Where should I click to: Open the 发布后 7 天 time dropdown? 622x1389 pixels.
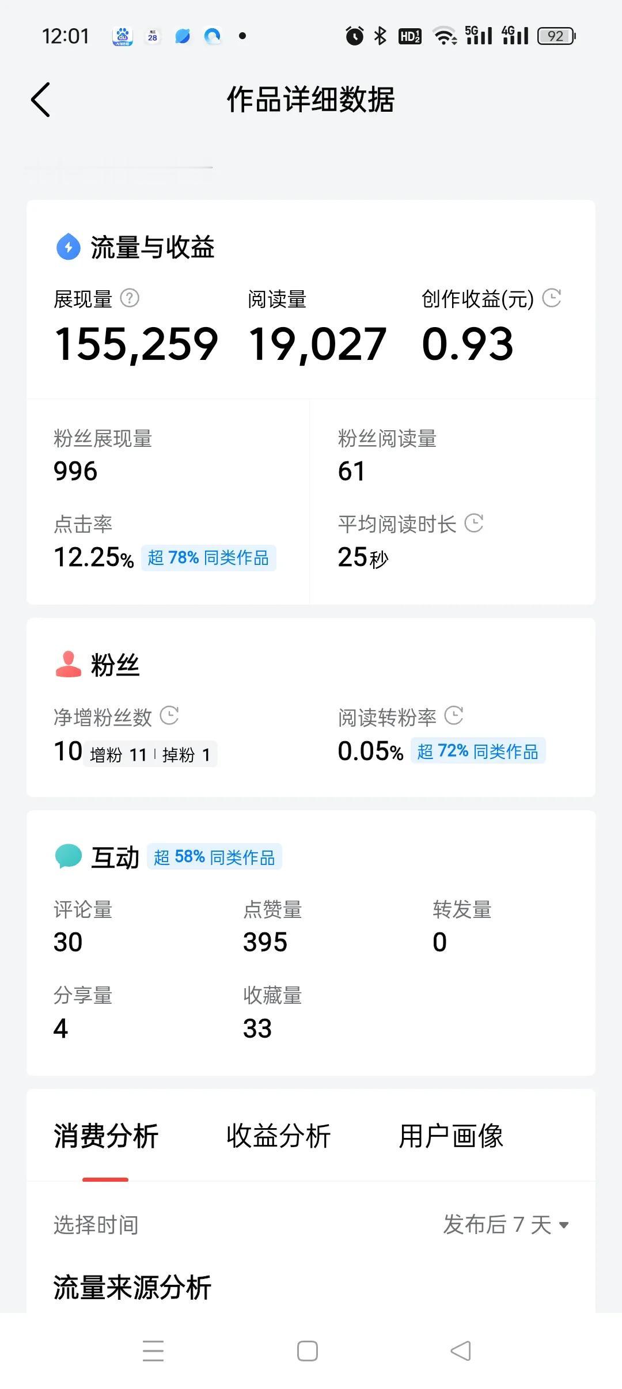506,1224
